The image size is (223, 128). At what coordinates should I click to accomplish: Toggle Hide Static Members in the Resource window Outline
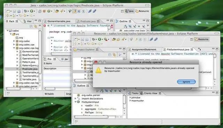tap(111, 90)
